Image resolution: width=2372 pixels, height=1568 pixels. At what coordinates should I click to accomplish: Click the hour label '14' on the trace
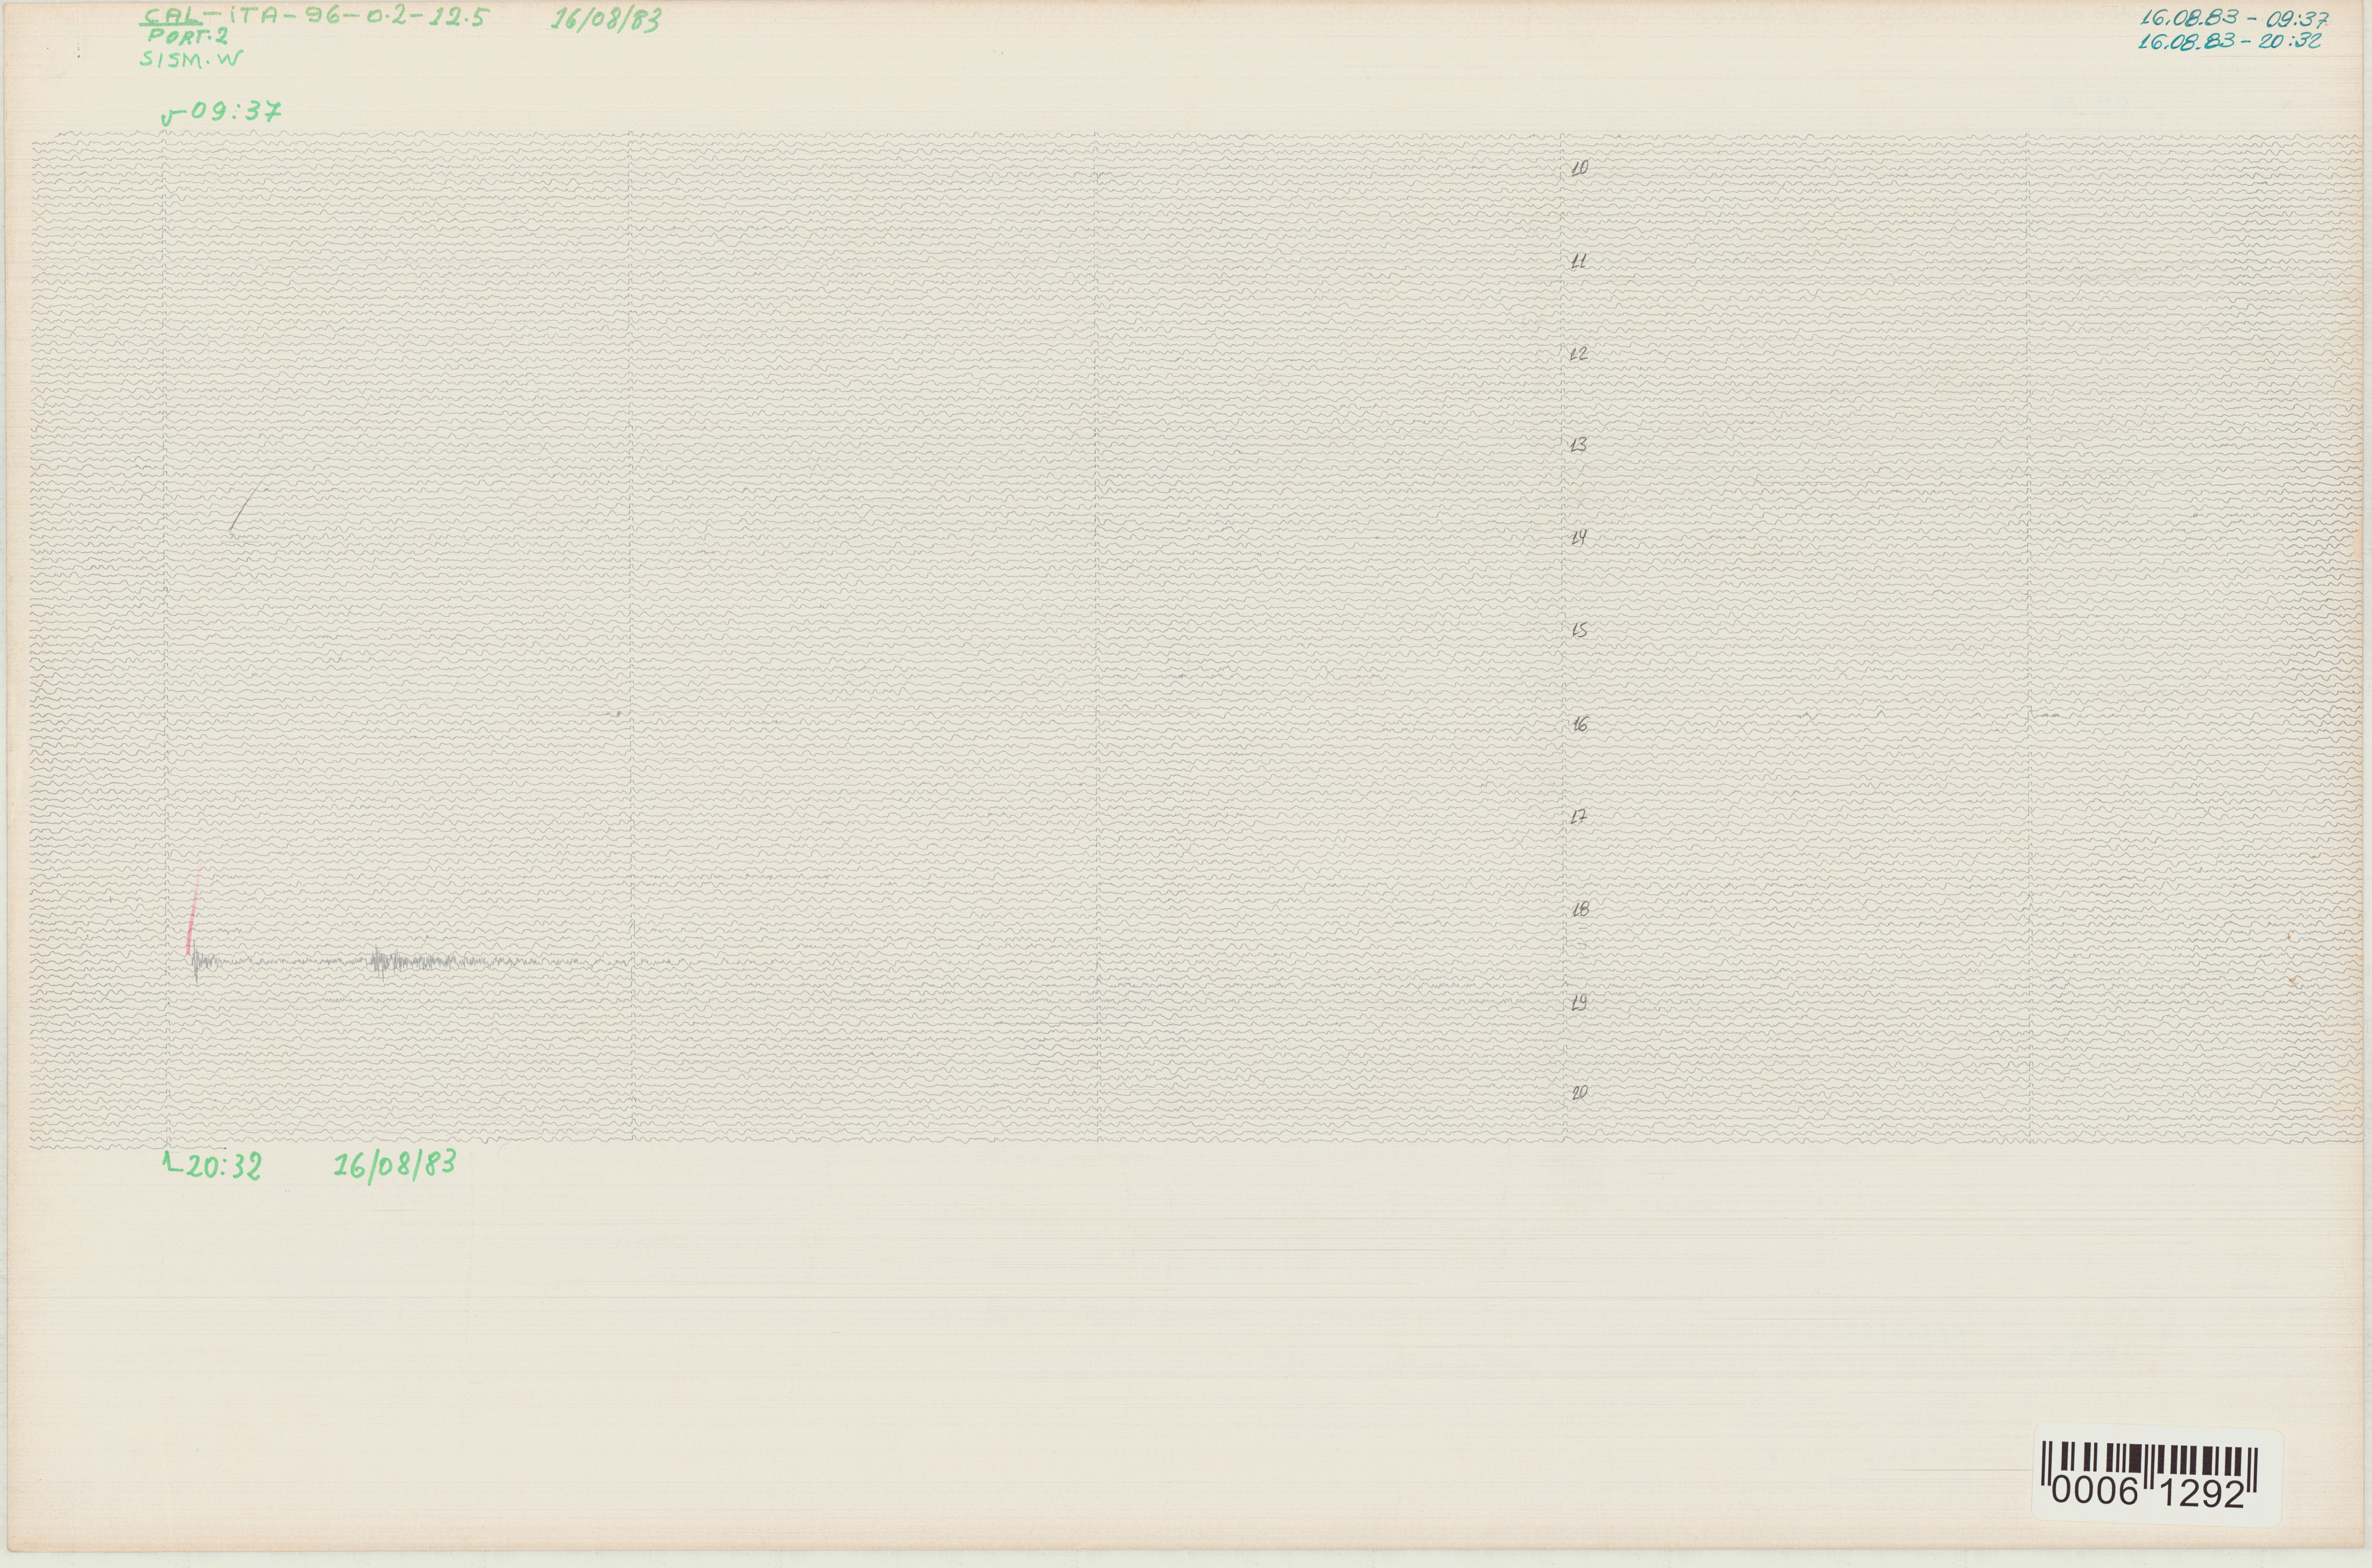(1579, 538)
